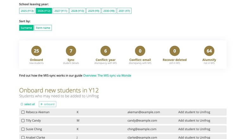Open the Conflict: year count circle

(x=105, y=51)
